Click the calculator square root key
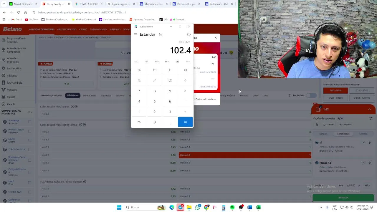The height and width of the screenshot is (212, 377). [170, 80]
